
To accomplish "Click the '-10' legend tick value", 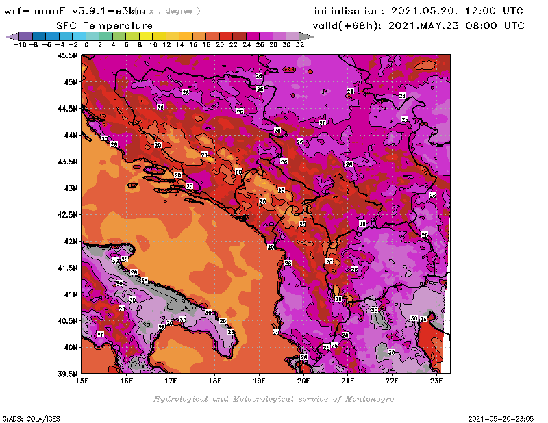I will 20,44.
